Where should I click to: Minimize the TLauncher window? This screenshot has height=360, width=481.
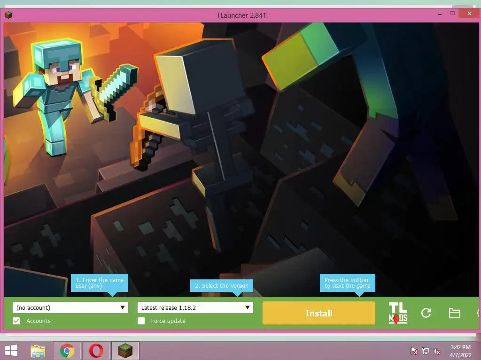439,14
